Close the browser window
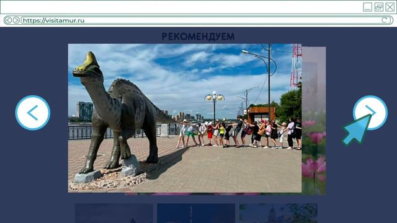397x223 pixels. click(390, 7)
